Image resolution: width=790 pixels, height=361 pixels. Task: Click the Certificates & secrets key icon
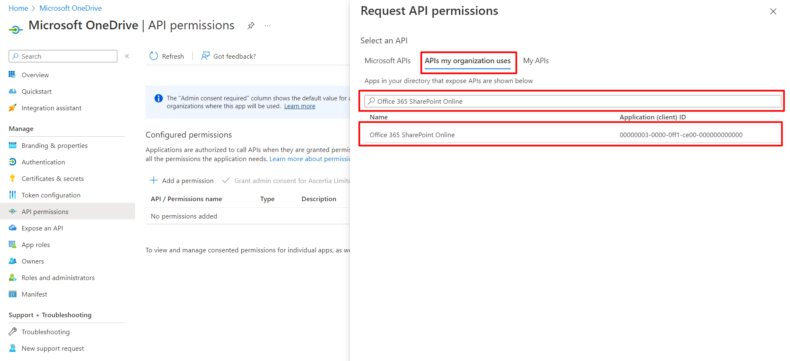coord(12,178)
